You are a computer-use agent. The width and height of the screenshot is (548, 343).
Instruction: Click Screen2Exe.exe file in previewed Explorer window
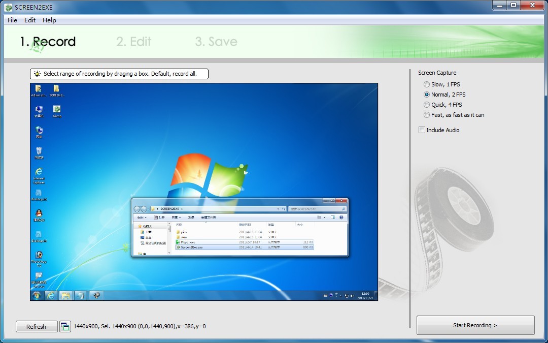(x=192, y=247)
